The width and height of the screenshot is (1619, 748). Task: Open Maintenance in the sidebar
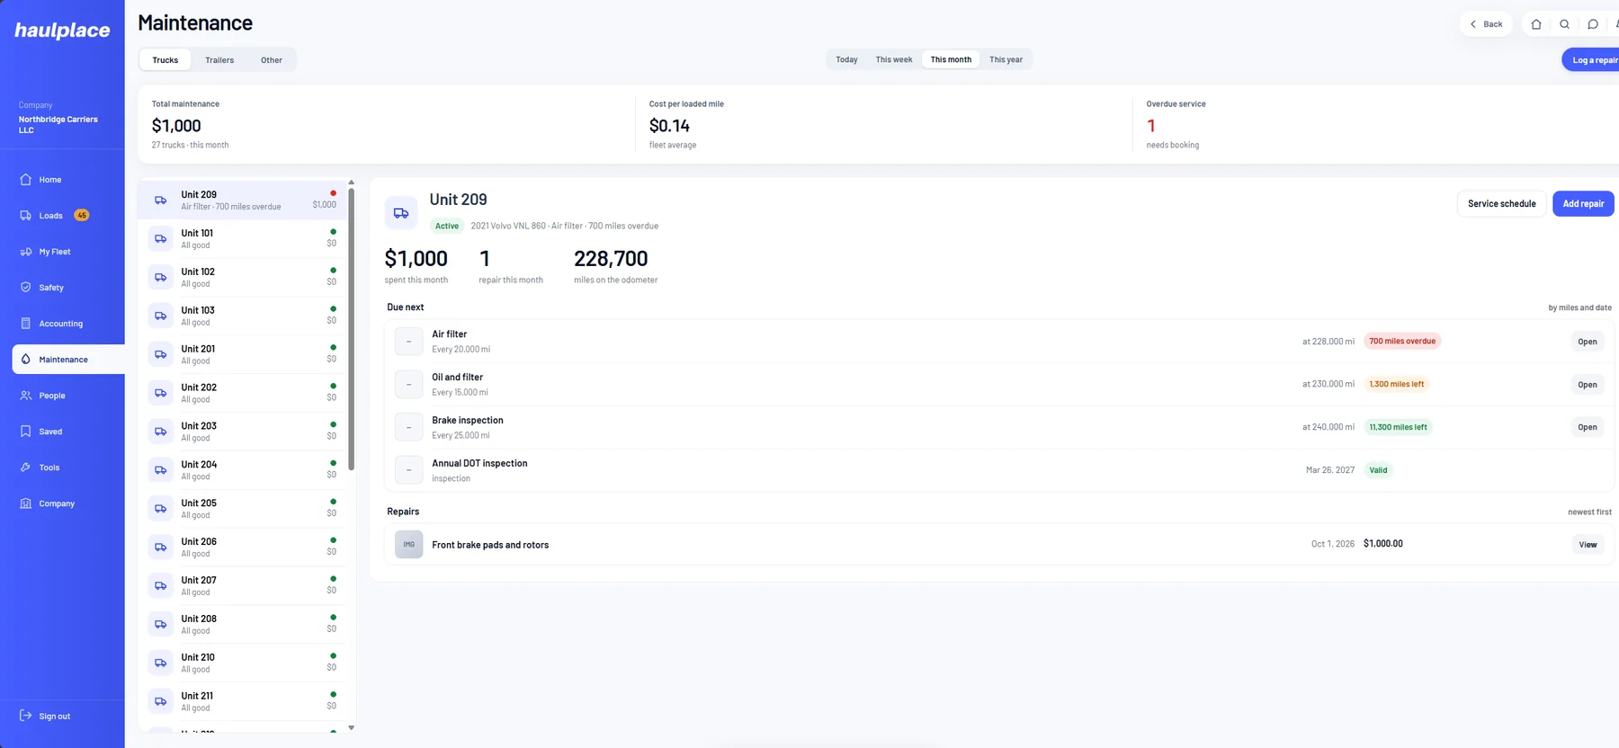[68, 359]
